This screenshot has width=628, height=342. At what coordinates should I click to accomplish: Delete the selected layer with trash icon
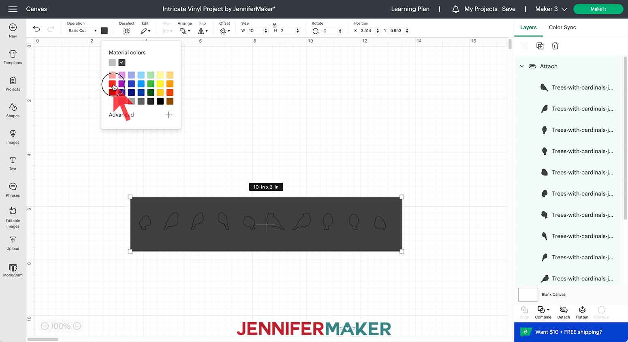555,46
